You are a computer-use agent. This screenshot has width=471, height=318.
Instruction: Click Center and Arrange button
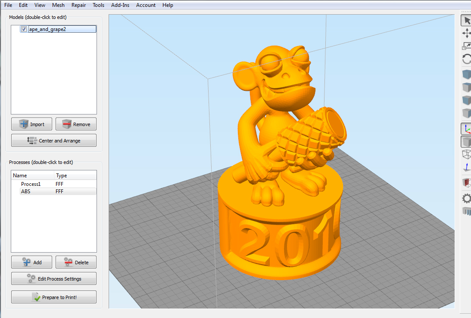click(54, 141)
